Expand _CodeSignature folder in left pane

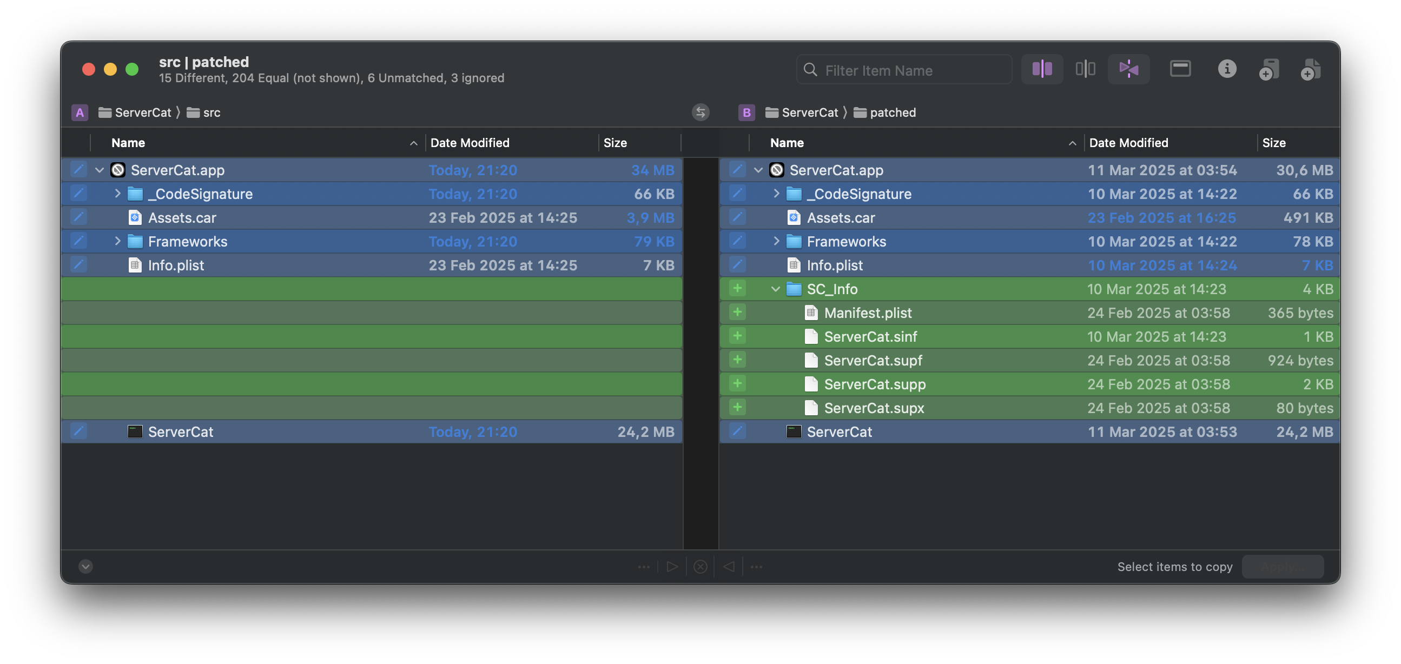(x=117, y=193)
